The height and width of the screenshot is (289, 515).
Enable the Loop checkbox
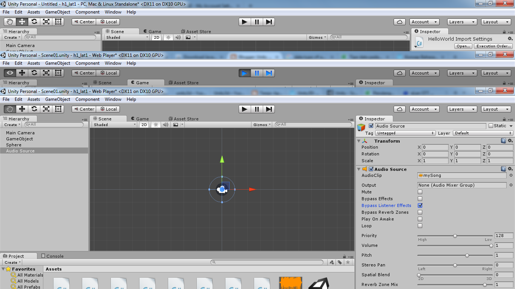[x=420, y=226]
